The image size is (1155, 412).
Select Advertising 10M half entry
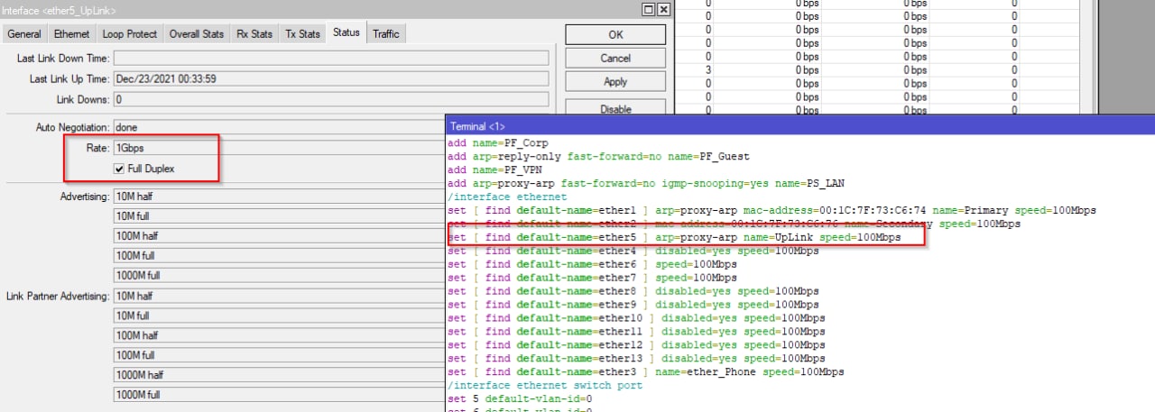click(x=279, y=197)
